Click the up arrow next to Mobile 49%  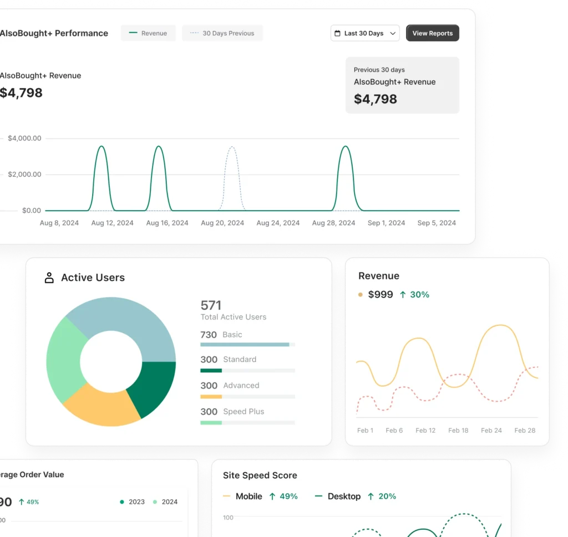272,497
